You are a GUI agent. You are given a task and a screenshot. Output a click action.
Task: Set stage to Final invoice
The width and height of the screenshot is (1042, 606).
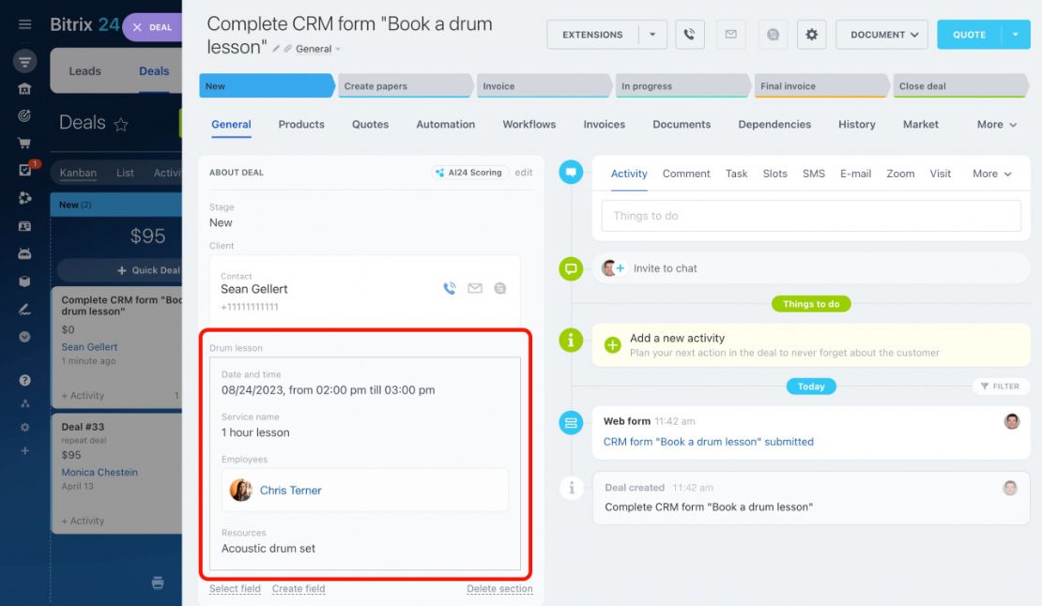pyautogui.click(x=821, y=86)
